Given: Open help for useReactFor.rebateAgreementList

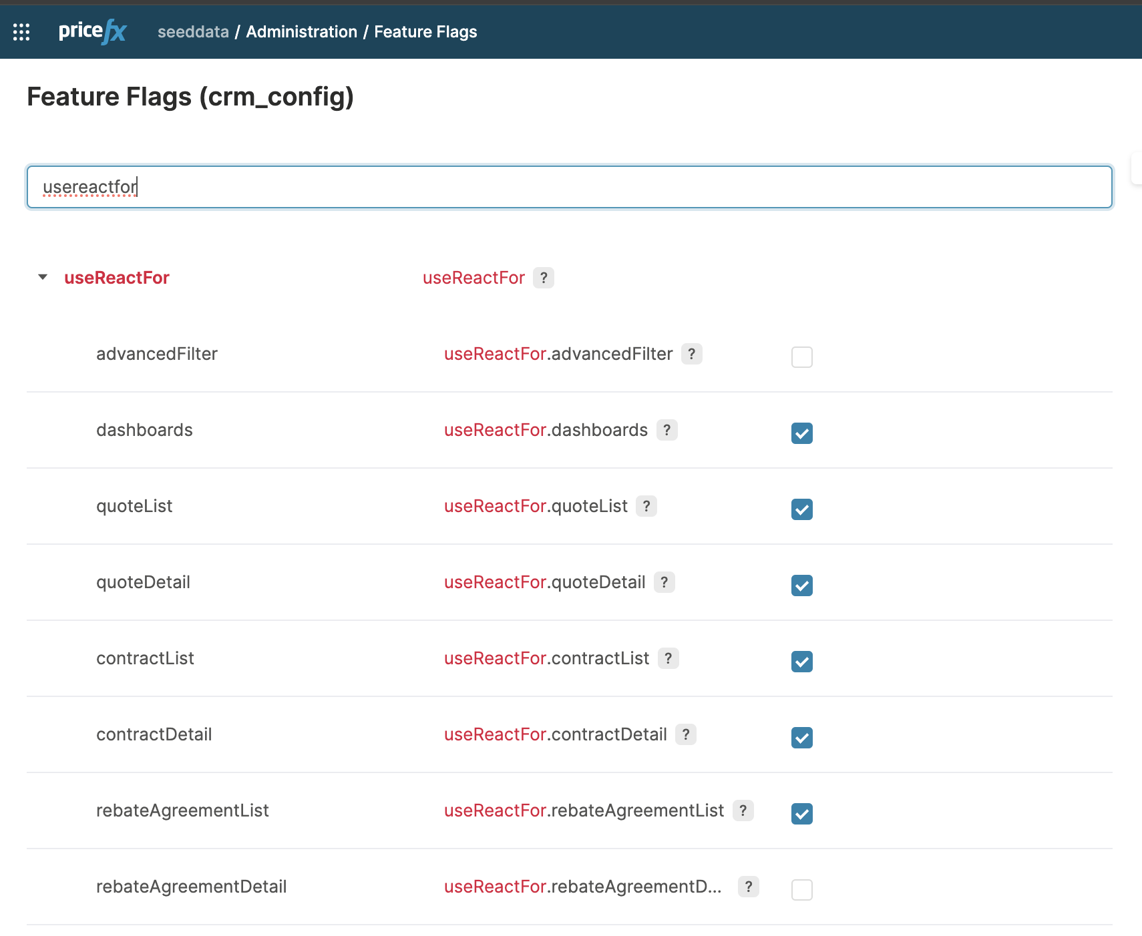Looking at the screenshot, I should click(743, 810).
